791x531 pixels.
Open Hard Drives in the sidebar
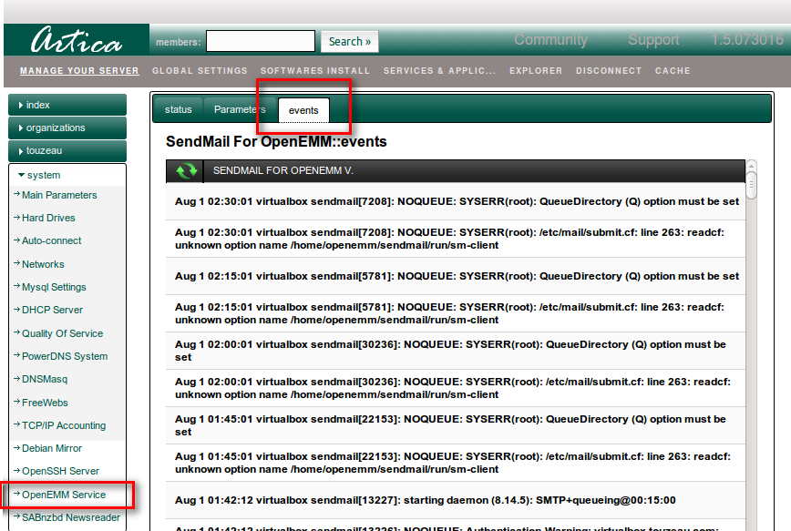[x=48, y=218]
